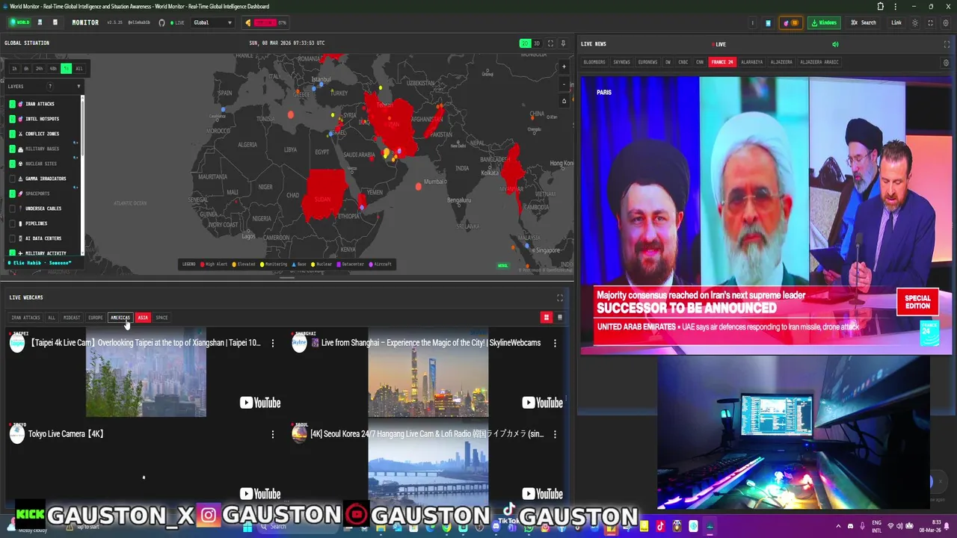This screenshot has width=957, height=538.
Task: Reset map to home view
Action: (564, 100)
